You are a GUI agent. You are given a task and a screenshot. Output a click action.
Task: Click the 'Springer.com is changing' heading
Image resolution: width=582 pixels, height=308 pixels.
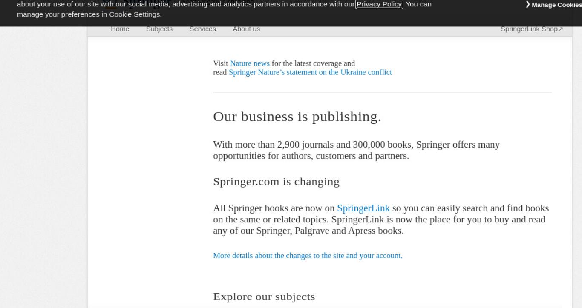pos(276,182)
